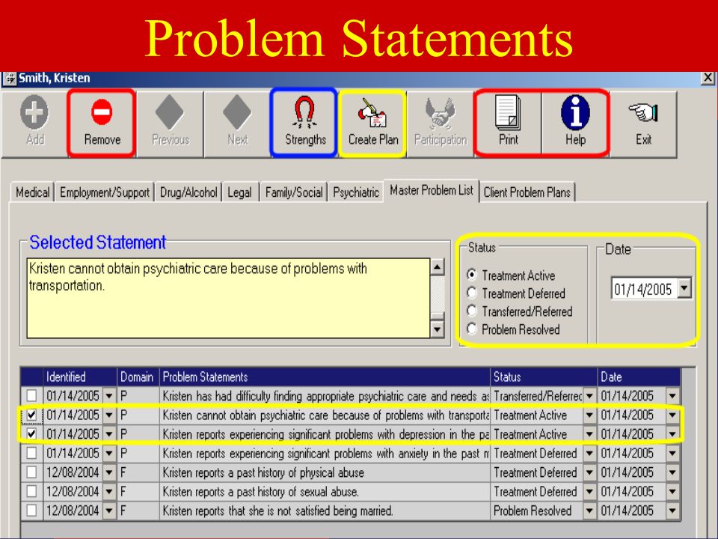Click the Create Plan icon
This screenshot has width=718, height=539.
click(372, 124)
